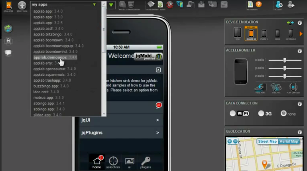The width and height of the screenshot is (307, 171).
Task: Open the Emulator icon in top toolbar
Action: pos(8,5)
